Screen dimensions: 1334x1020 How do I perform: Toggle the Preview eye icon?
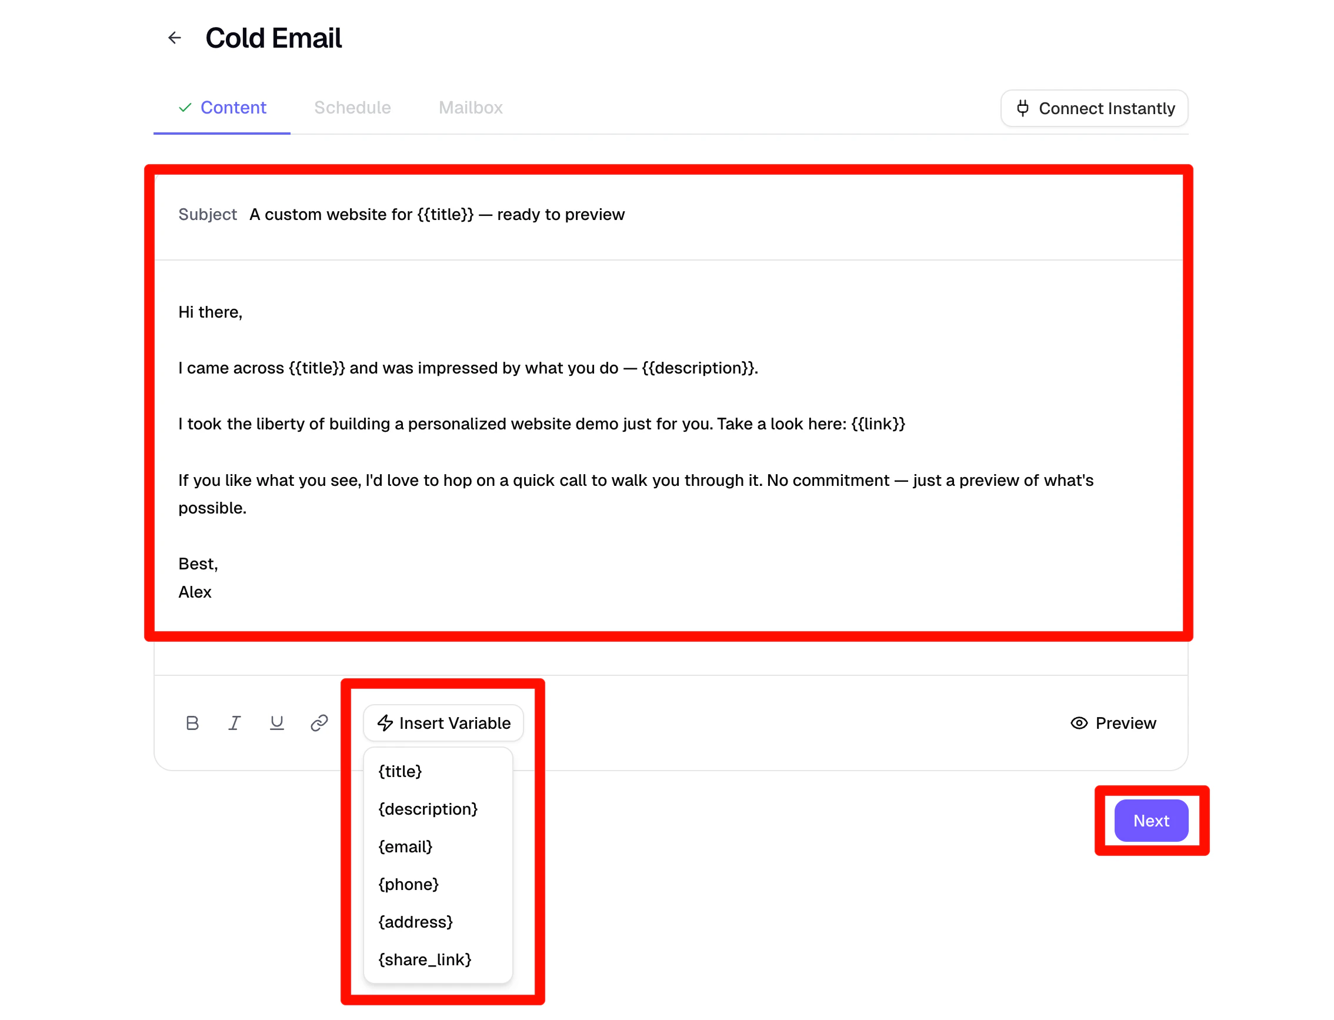(1079, 722)
